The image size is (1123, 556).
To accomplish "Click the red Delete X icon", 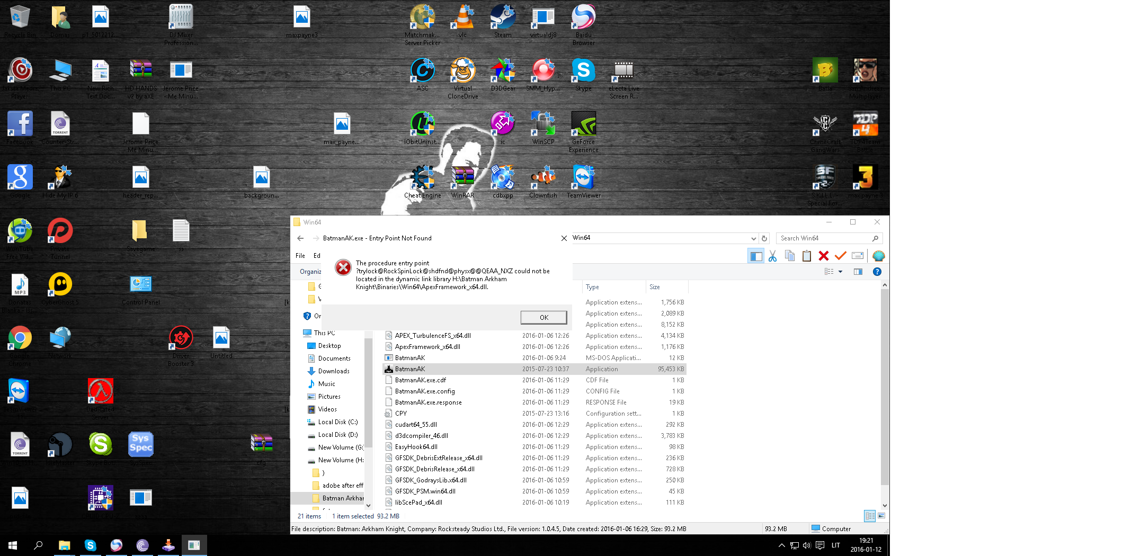I will pyautogui.click(x=823, y=256).
